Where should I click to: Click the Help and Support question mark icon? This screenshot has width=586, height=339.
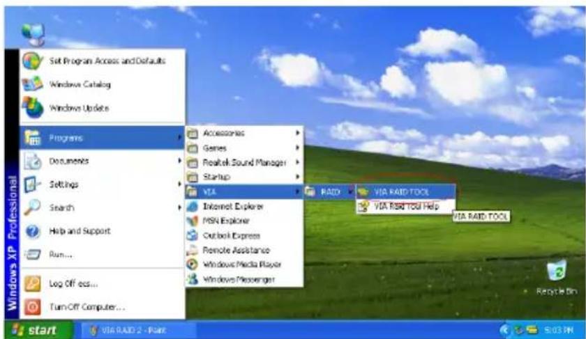click(x=33, y=231)
